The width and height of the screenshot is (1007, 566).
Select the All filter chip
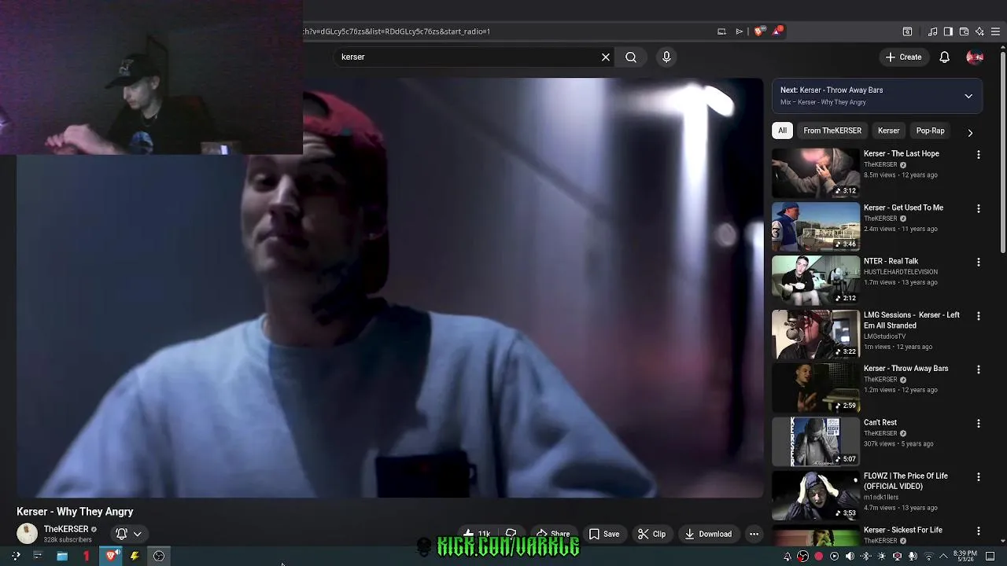[782, 130]
